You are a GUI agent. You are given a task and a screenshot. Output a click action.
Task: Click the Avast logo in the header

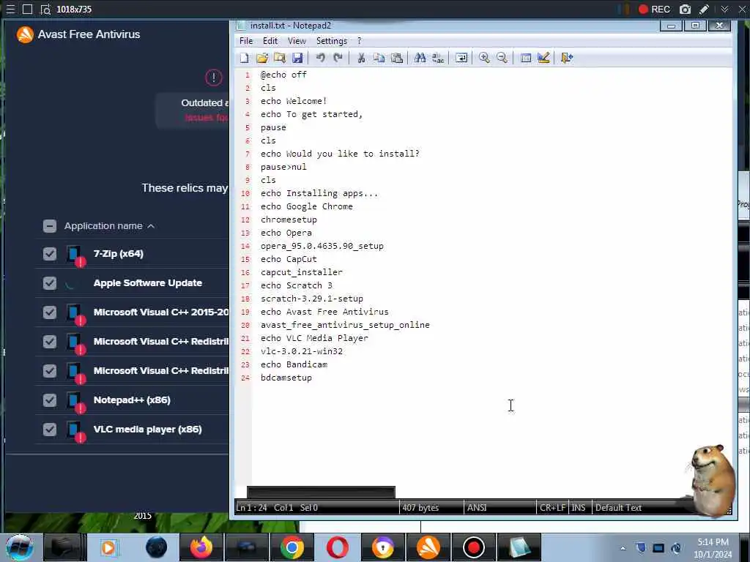pos(25,34)
